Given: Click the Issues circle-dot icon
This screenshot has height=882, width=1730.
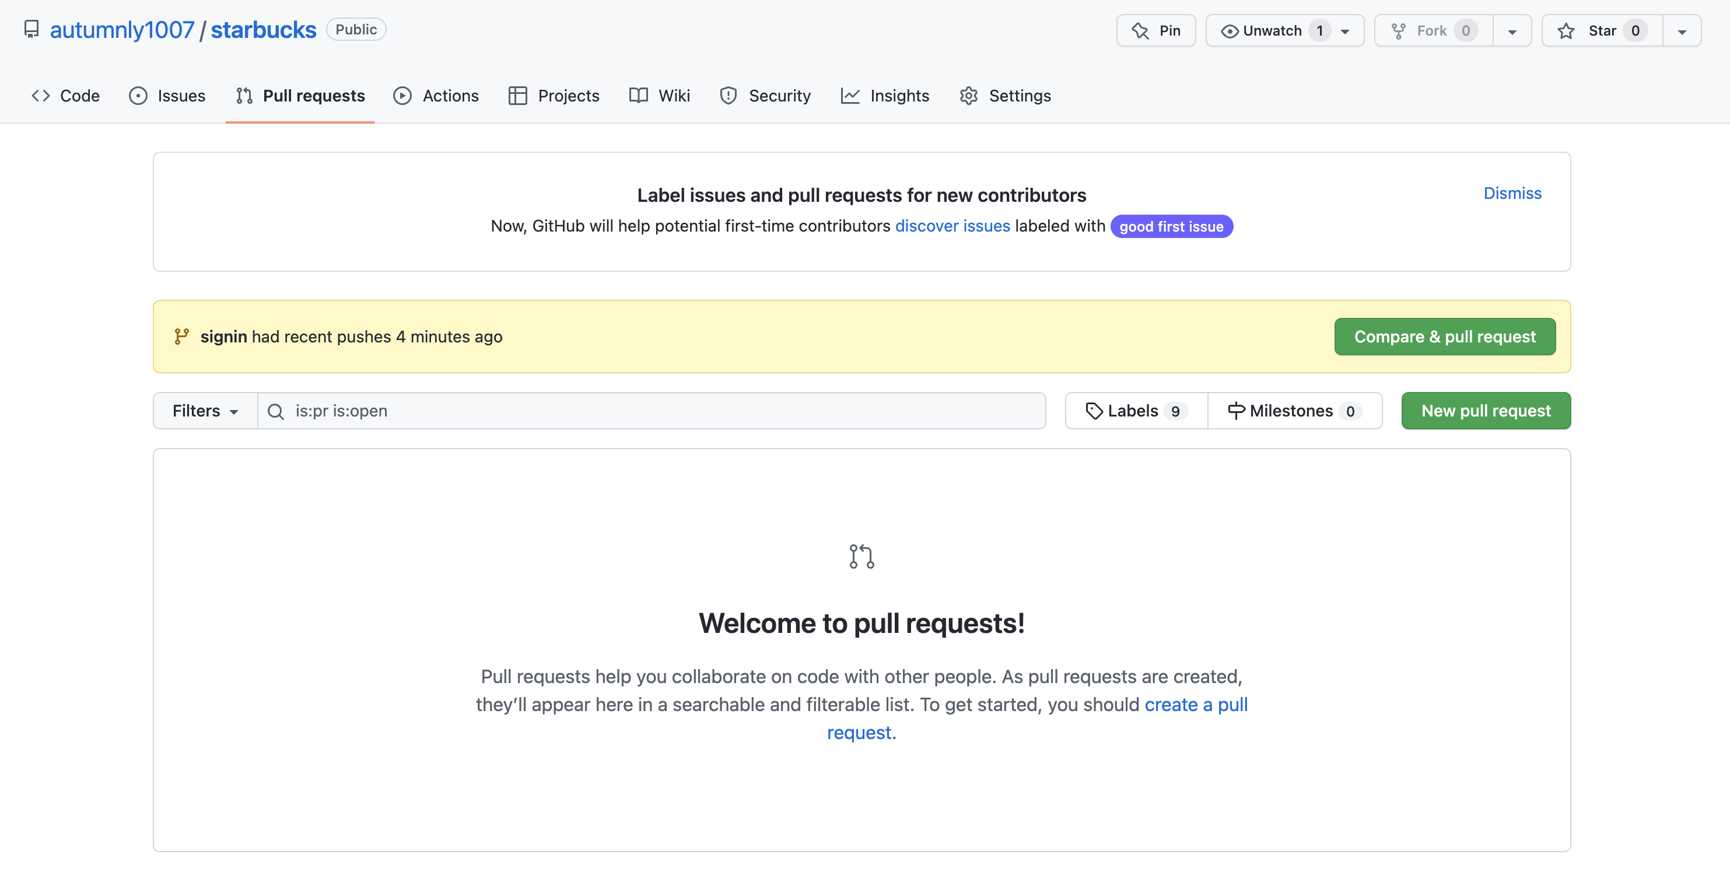Looking at the screenshot, I should pos(138,96).
